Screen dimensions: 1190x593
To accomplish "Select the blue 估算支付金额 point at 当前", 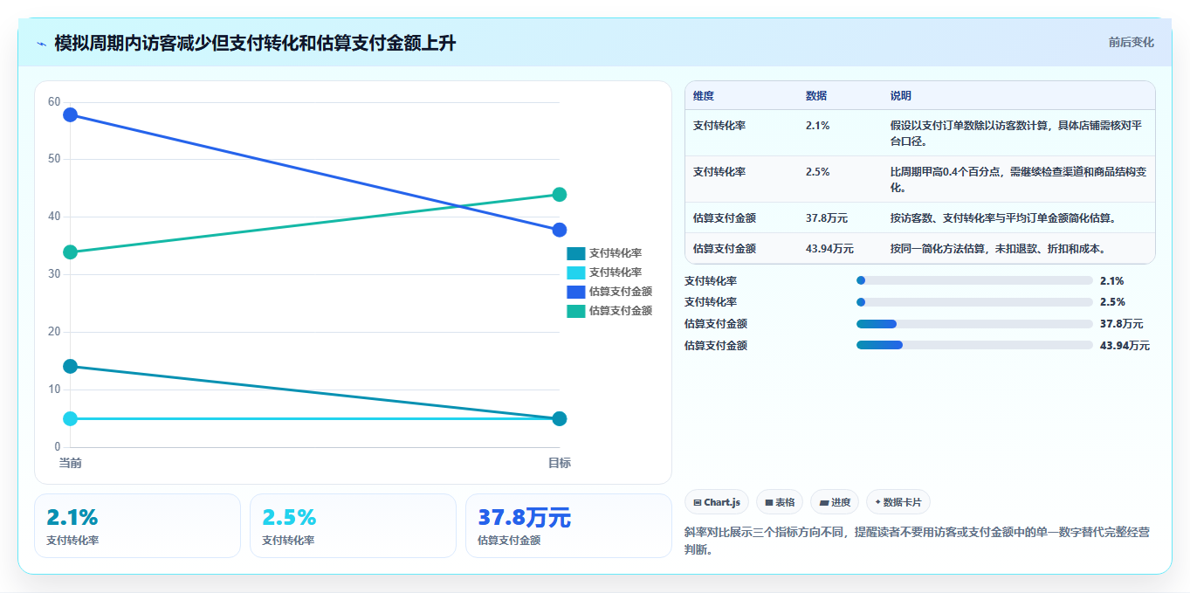I will 71,114.
